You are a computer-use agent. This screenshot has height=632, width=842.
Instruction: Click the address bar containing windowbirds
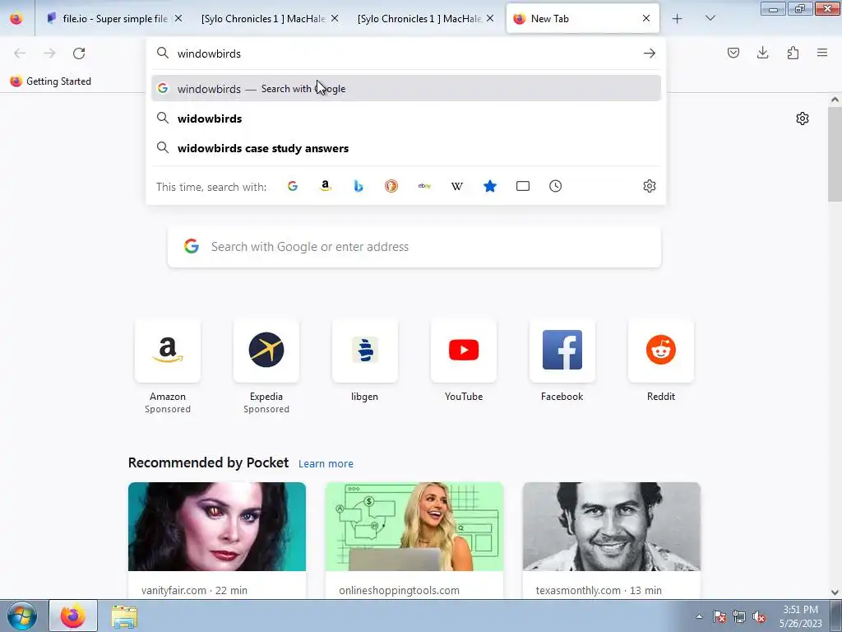click(406, 53)
